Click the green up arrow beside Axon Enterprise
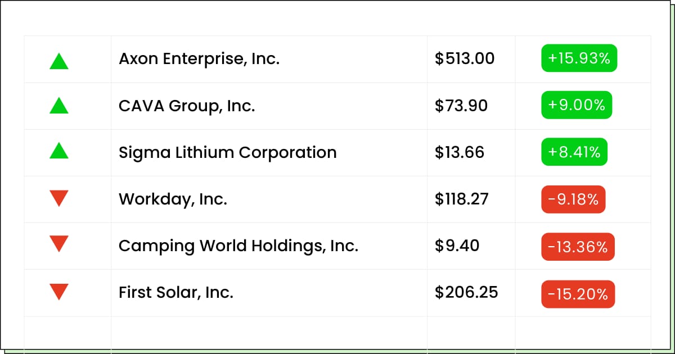Screen dimensions: 675x354 click(59, 61)
